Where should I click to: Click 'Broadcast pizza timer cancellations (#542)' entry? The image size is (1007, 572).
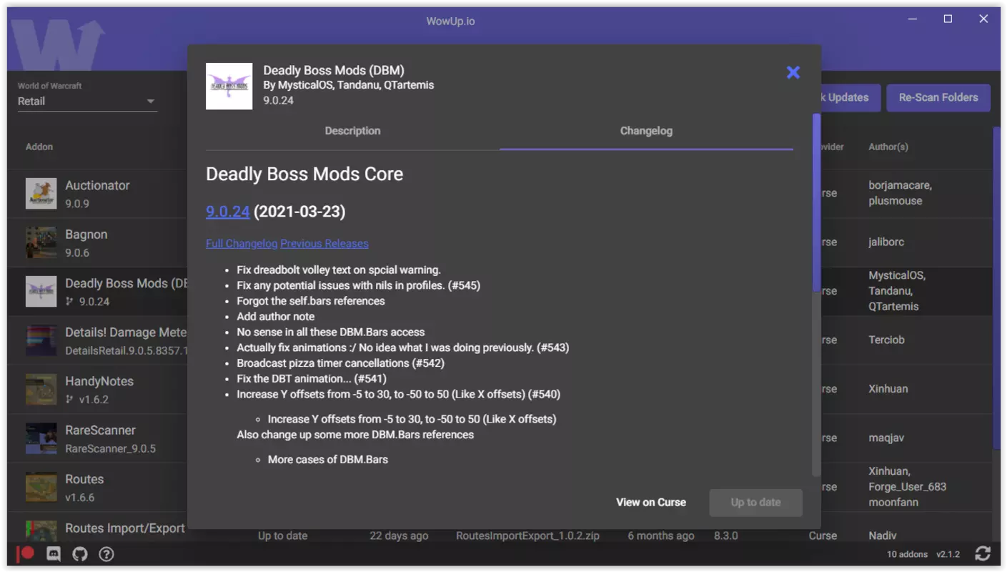point(341,363)
